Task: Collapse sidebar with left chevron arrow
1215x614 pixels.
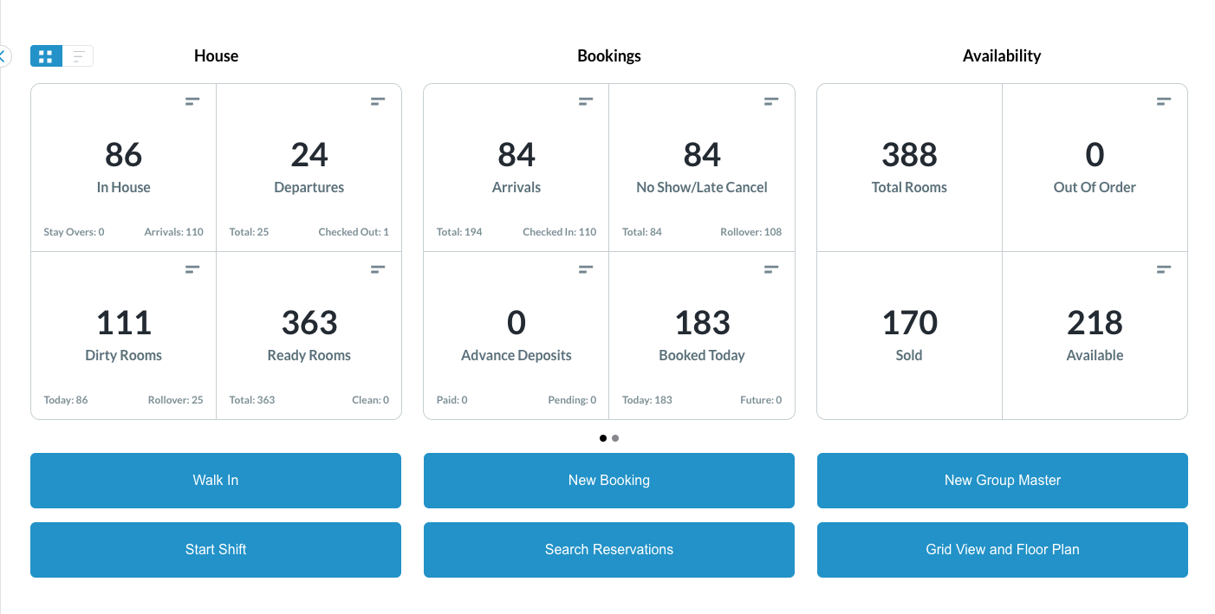Action: [x=3, y=56]
